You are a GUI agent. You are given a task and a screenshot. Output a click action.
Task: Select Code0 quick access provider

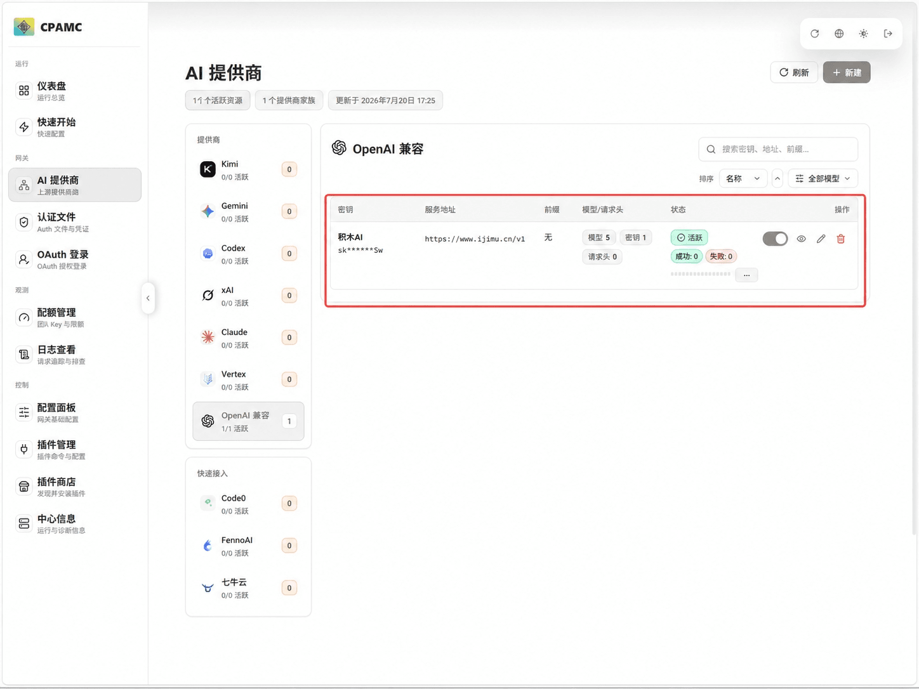(248, 504)
